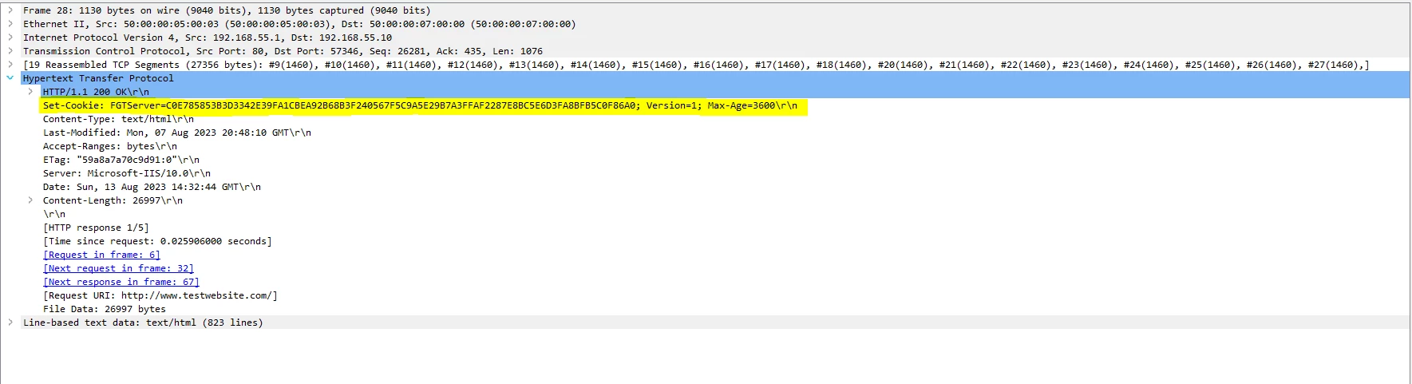Screen dimensions: 1412x384
Task: Select the TCP Src Port: 80 row
Action: [283, 51]
